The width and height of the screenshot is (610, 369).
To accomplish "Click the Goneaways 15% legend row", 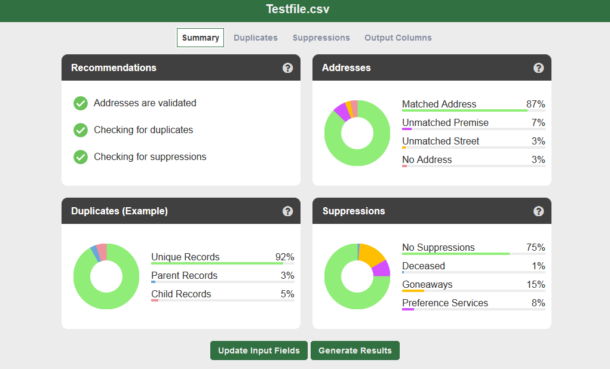I will click(x=473, y=285).
